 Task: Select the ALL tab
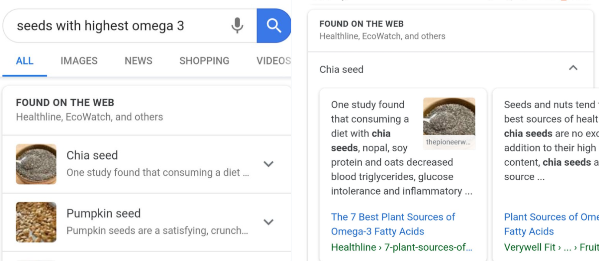(x=25, y=61)
